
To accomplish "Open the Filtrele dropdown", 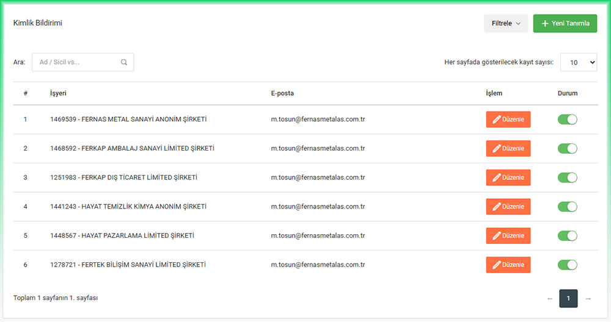I will pyautogui.click(x=505, y=24).
